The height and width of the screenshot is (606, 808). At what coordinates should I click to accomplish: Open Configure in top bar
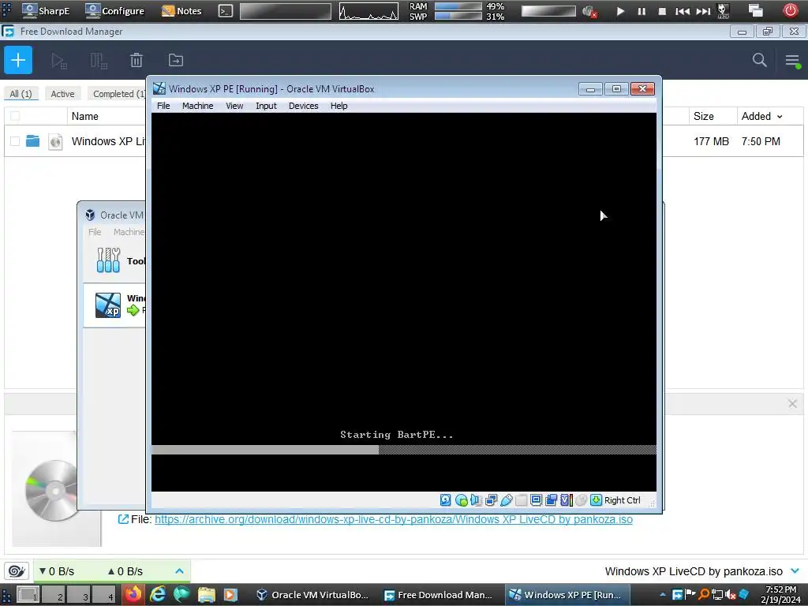pos(115,10)
